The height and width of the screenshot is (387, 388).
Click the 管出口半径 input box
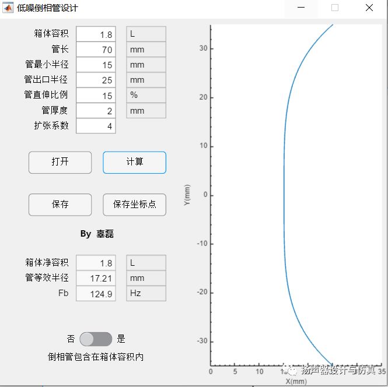tap(96, 80)
